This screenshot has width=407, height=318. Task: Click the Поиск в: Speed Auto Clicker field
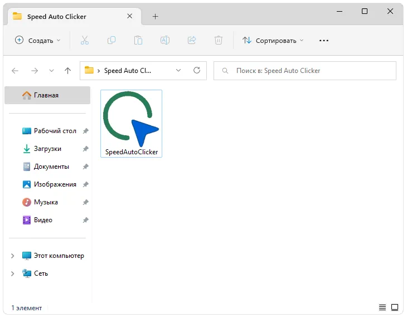(x=305, y=71)
